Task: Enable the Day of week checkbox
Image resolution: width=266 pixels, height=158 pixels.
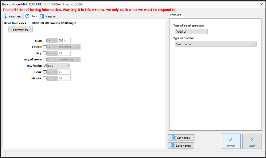Action: click(45, 59)
